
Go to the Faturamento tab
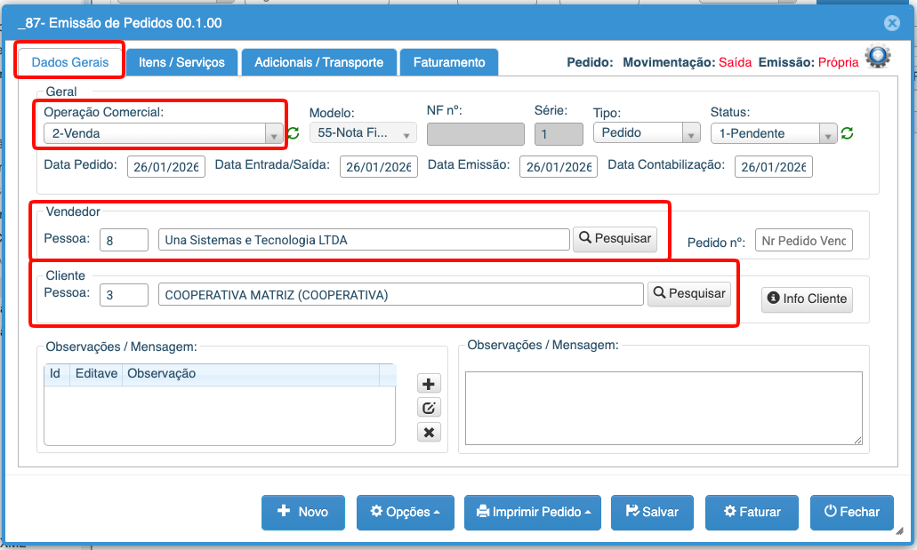[449, 62]
